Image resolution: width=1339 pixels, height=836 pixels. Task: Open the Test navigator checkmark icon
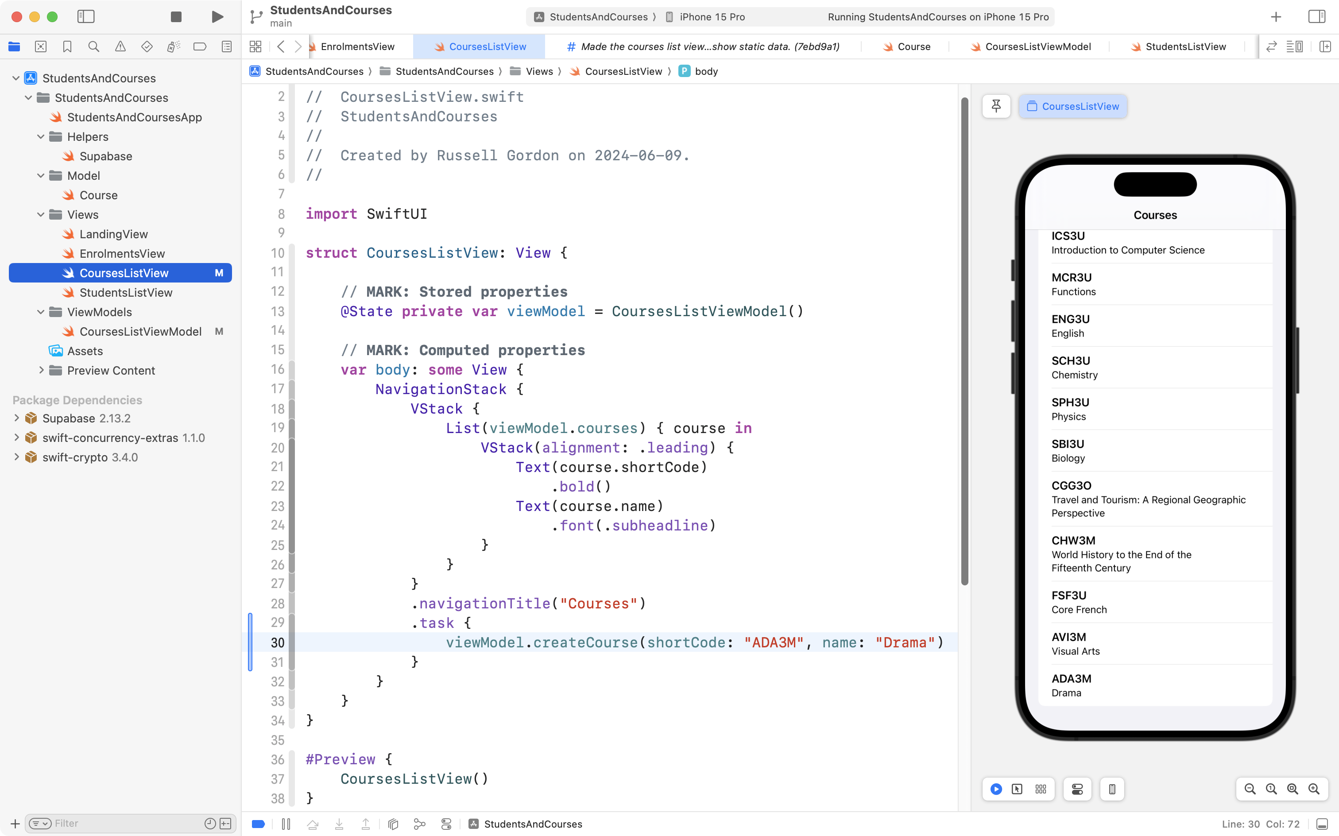coord(147,47)
